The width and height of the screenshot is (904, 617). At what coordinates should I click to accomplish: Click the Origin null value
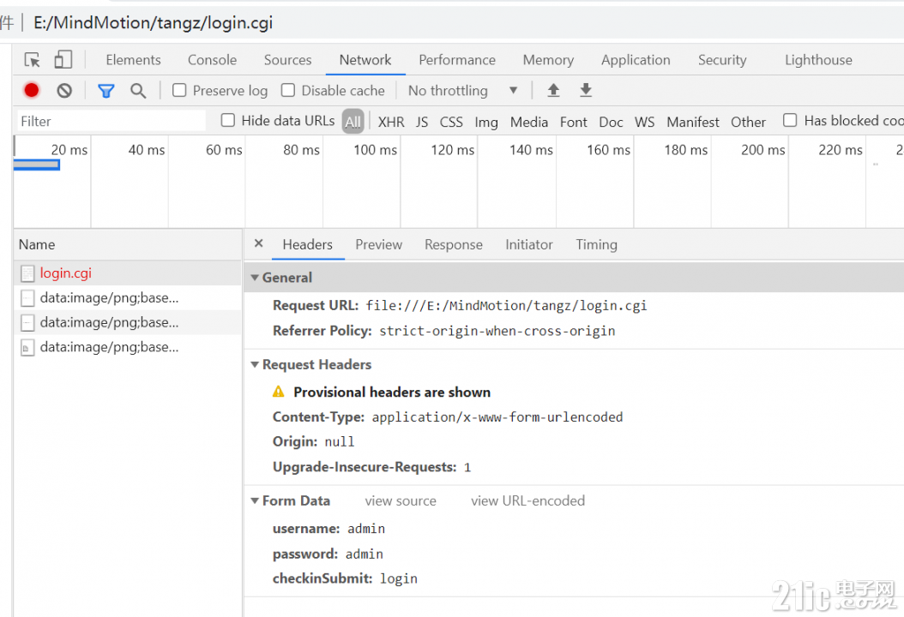(339, 442)
